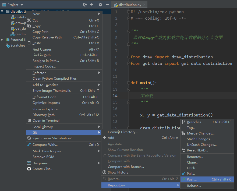Select Pull... in Repository submenu
The image size is (237, 191).
(x=191, y=174)
